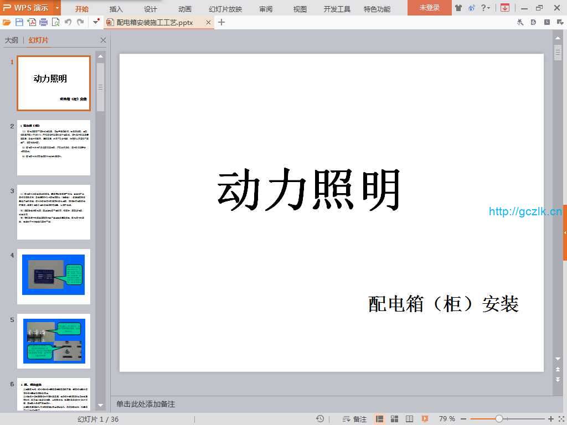Start slideshow from the status bar play icon

click(x=425, y=419)
